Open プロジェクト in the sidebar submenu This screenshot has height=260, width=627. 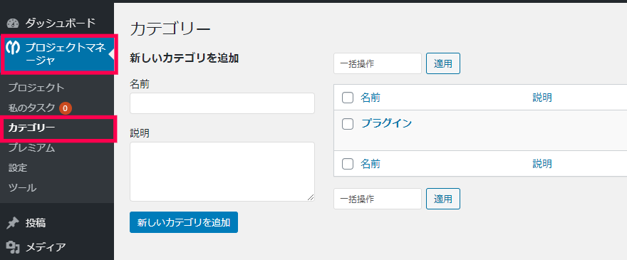[x=36, y=88]
